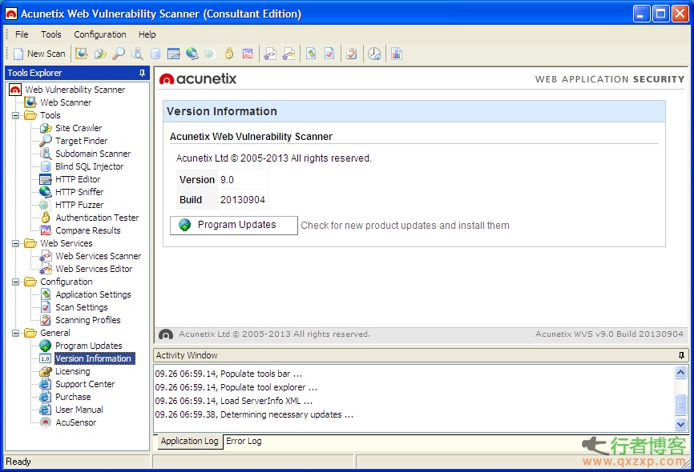Click the Build number 20130904 value
The height and width of the screenshot is (472, 694).
243,200
